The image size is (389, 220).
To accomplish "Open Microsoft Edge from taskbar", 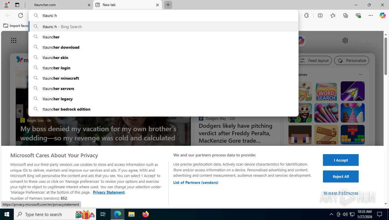I will [118, 214].
